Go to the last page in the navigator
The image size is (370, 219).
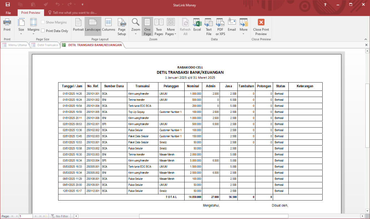[40, 216]
